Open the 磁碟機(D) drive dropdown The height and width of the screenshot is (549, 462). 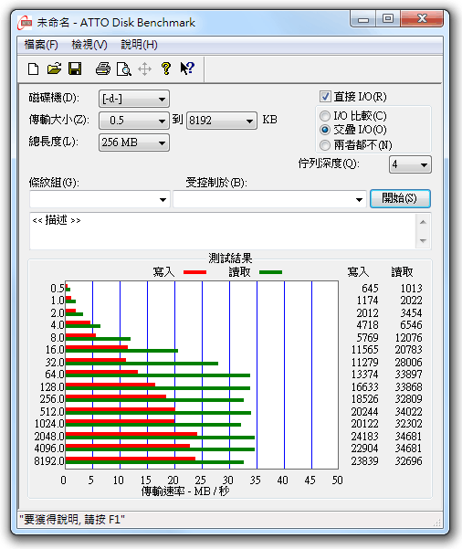pyautogui.click(x=134, y=99)
